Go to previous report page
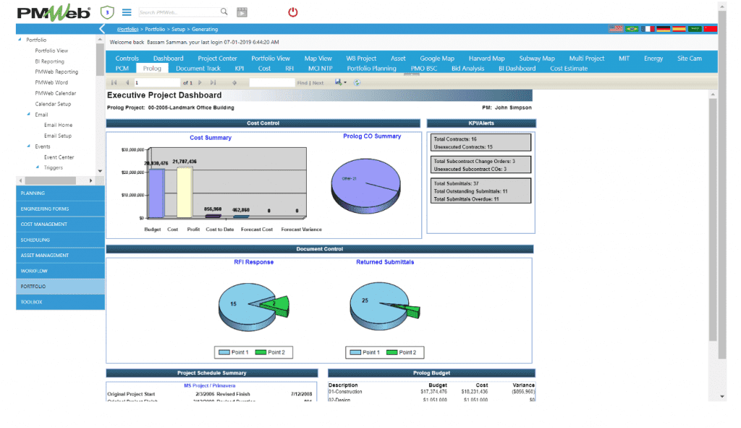 pos(127,83)
